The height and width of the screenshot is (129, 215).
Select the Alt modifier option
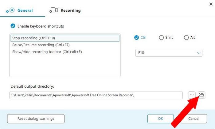[186, 38]
